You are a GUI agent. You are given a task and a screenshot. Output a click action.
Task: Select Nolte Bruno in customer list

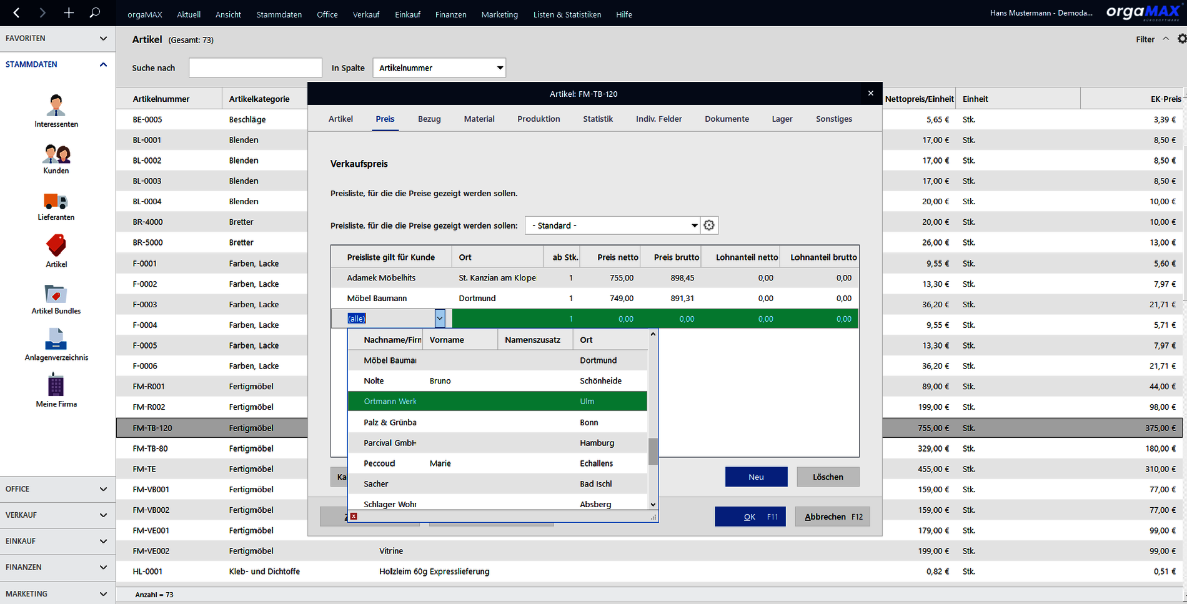click(x=497, y=380)
